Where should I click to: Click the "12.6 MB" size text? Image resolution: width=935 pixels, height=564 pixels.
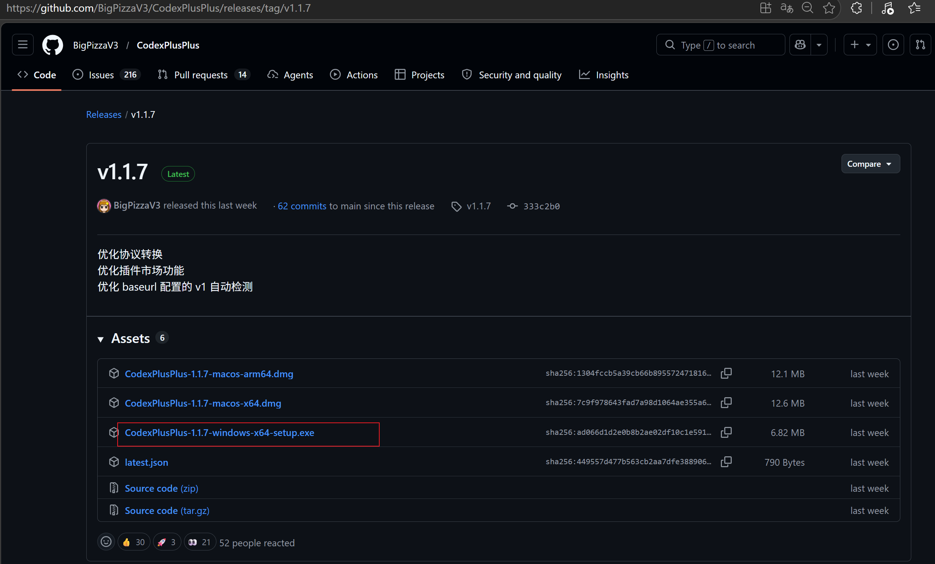point(787,403)
